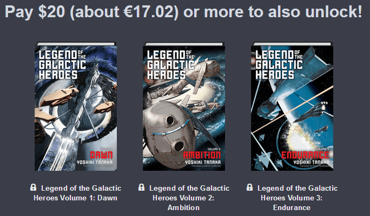Click the red DAWN word on the cover
This screenshot has width=370, height=216.
(102, 155)
